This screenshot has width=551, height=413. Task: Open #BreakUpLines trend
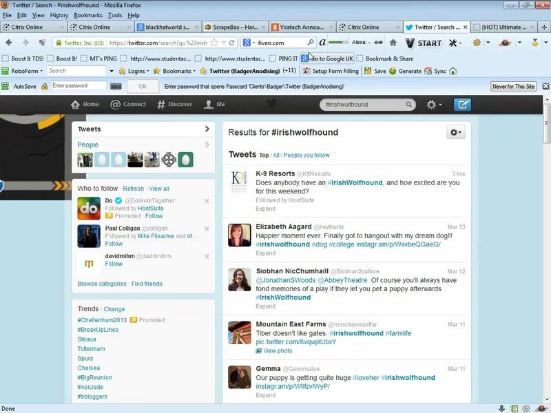pos(98,330)
